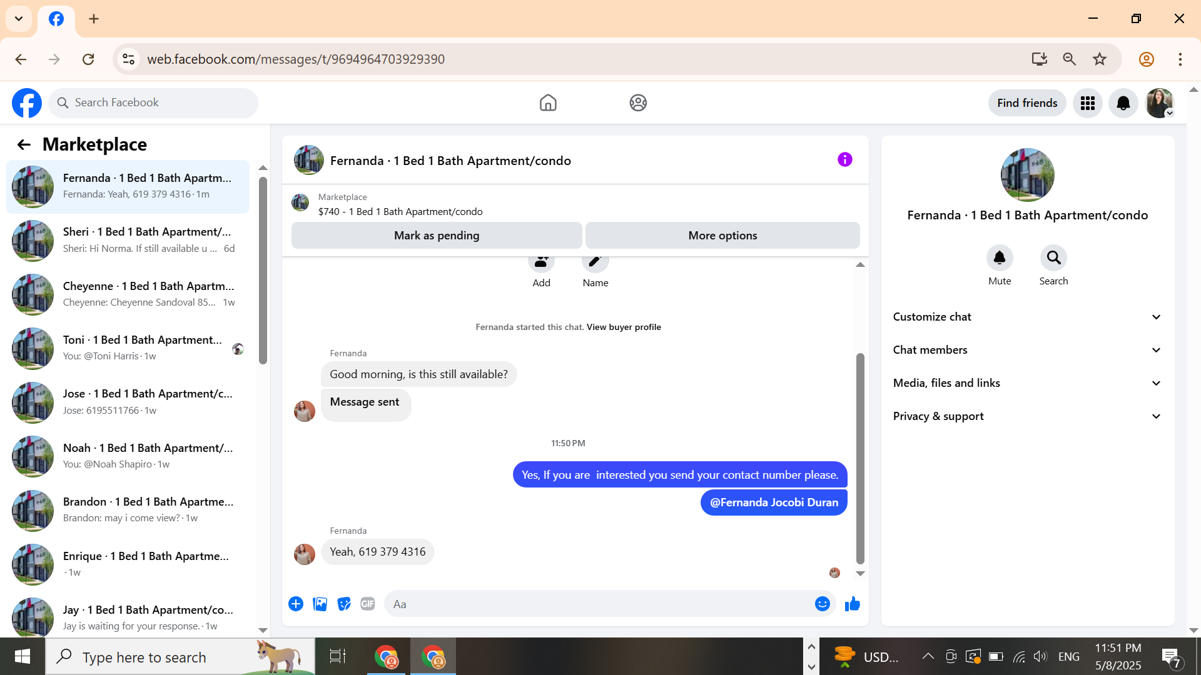
Task: Open the Facebook menu grid icon
Action: pyautogui.click(x=1088, y=103)
